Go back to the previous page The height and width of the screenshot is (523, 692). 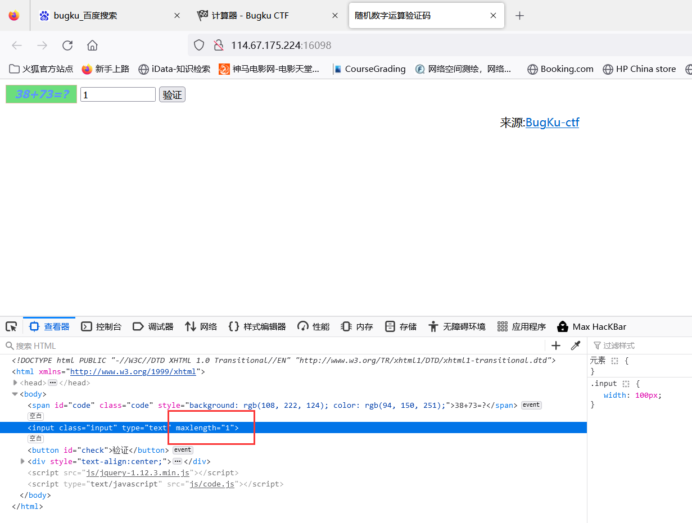click(x=17, y=46)
